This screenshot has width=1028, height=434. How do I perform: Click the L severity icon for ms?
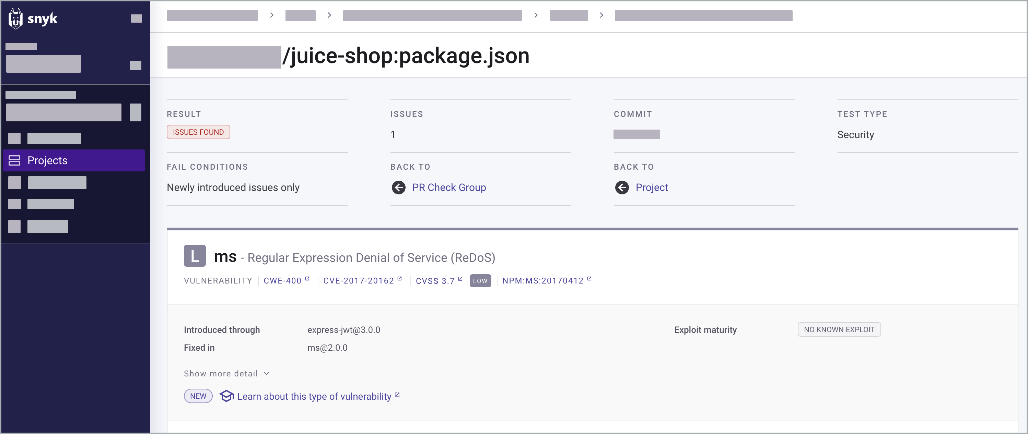(195, 255)
